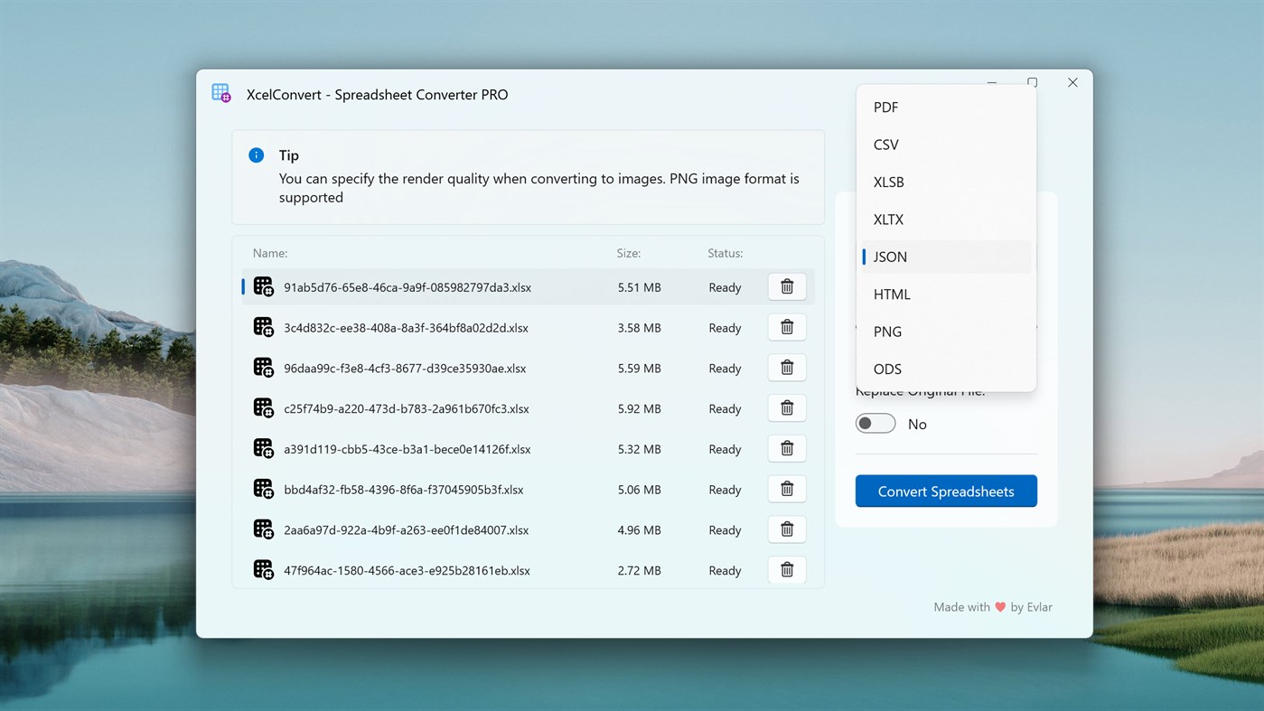This screenshot has height=711, width=1264.
Task: Select the PDF format entry
Action: (885, 107)
